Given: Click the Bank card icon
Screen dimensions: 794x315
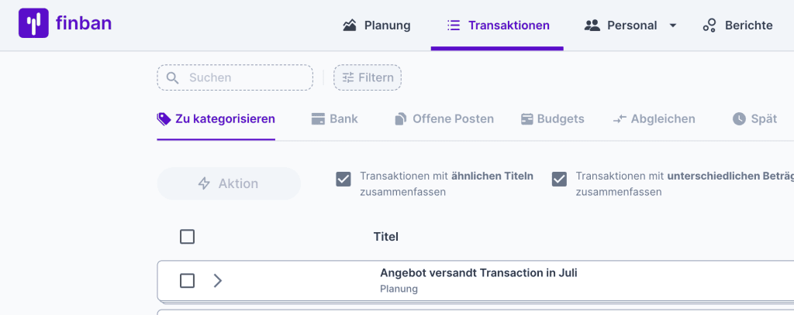Looking at the screenshot, I should click(317, 119).
